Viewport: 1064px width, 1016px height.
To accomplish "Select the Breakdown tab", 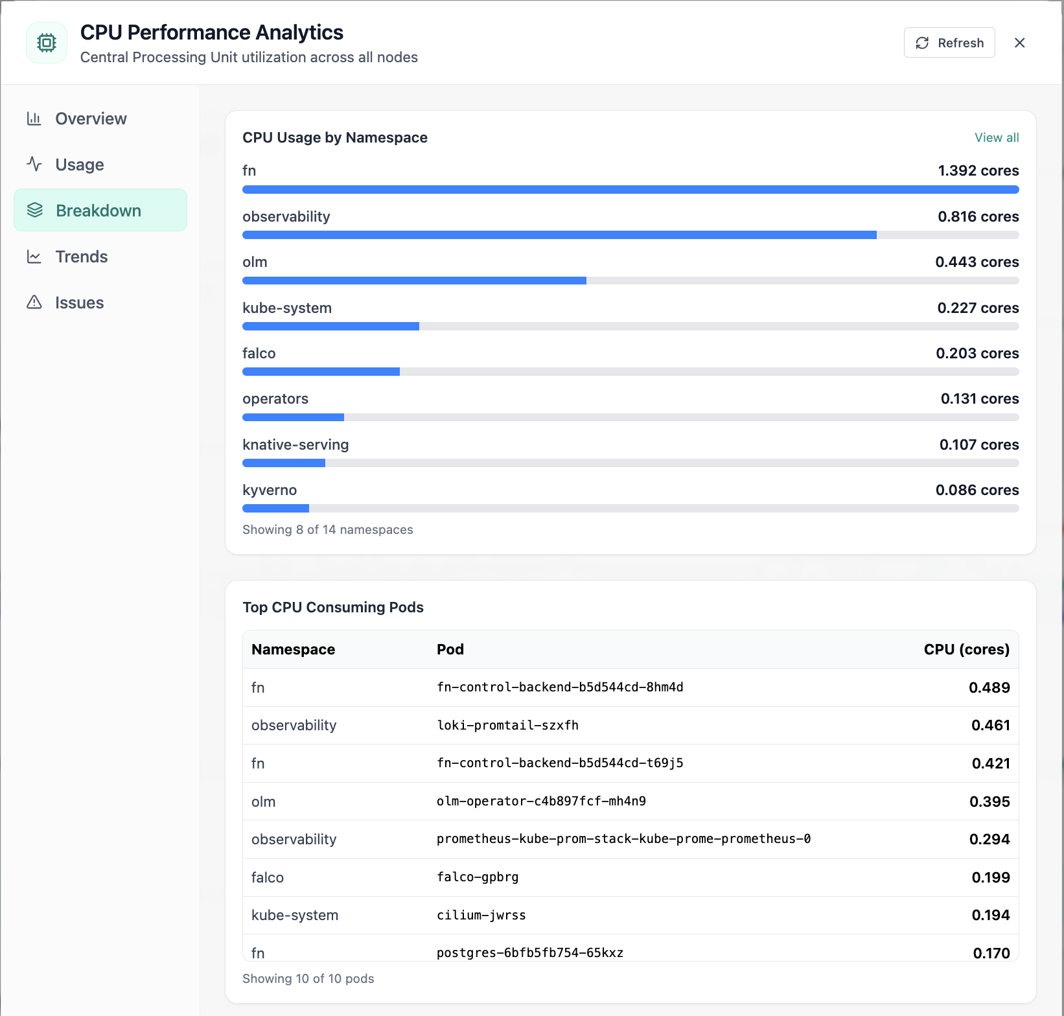I will 100,210.
